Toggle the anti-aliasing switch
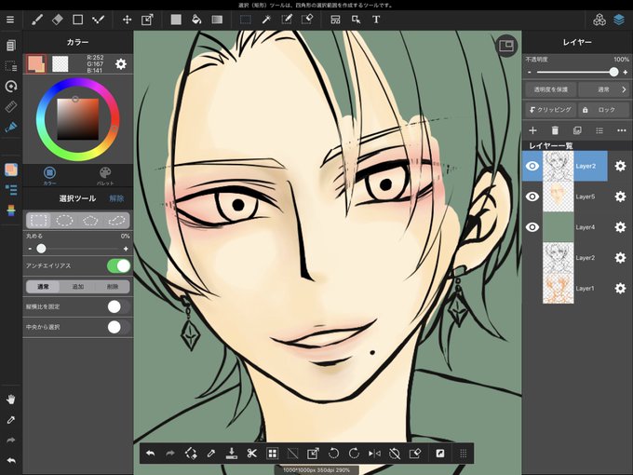The width and height of the screenshot is (633, 475). point(119,265)
